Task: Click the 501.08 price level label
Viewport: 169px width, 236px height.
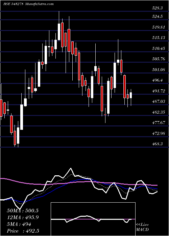Action: point(158,70)
